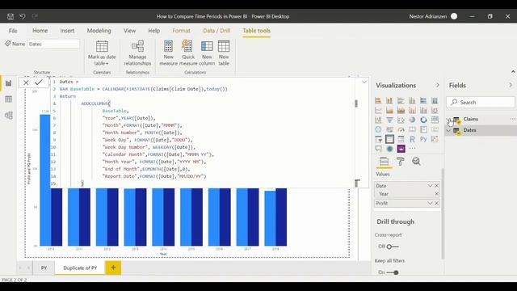Click the New column button
Image resolution: width=517 pixels, height=291 pixels.
207,53
